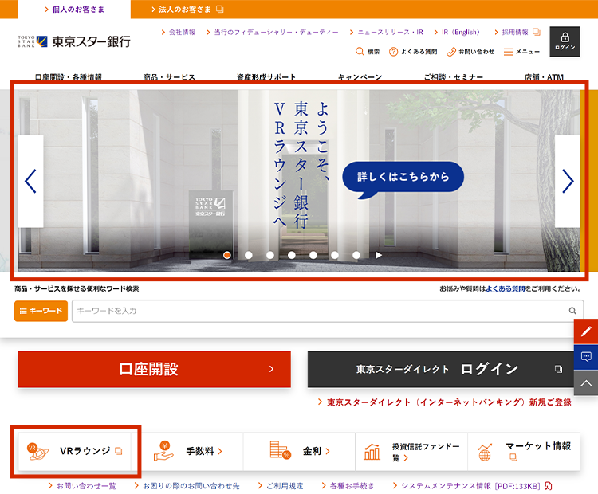Click the red pencil side button
The width and height of the screenshot is (598, 494).
click(586, 331)
